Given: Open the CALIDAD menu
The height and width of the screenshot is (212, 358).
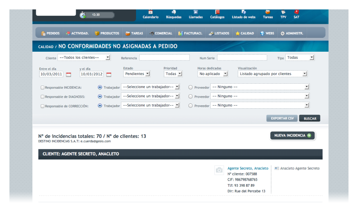Looking at the screenshot, I should click(x=245, y=33).
